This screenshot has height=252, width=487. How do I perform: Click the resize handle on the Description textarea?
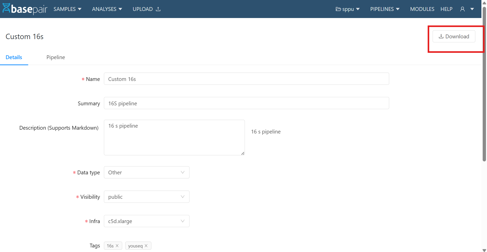click(x=242, y=153)
